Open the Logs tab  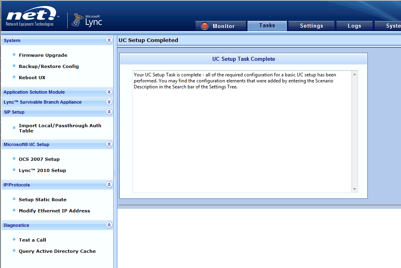354,25
